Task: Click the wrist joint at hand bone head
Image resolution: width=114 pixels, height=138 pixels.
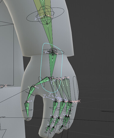Action: [53, 52]
